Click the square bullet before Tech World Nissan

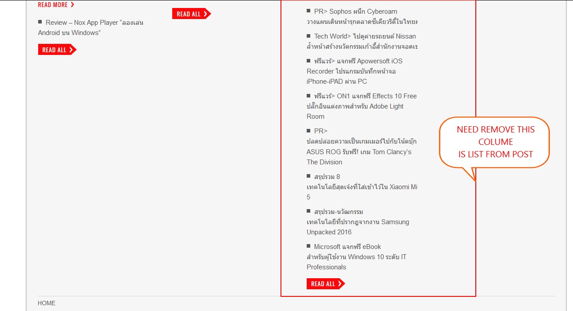308,36
